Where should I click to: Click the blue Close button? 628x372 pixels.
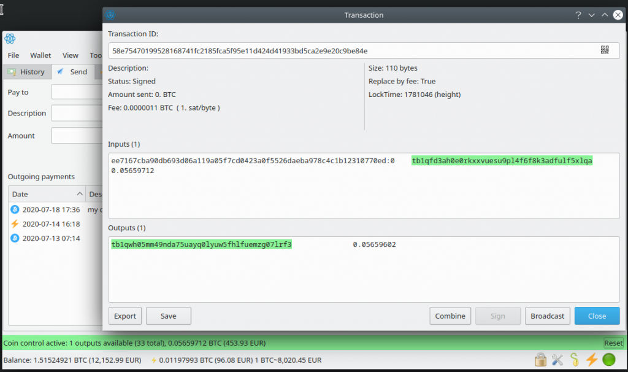click(597, 316)
